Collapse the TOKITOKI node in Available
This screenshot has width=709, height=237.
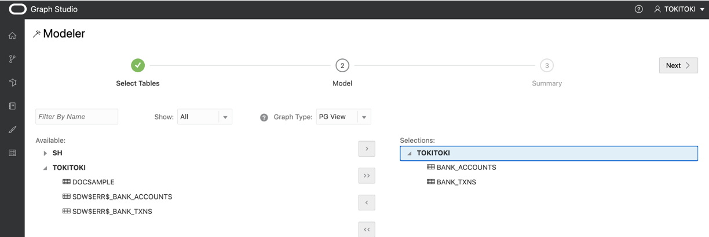45,168
